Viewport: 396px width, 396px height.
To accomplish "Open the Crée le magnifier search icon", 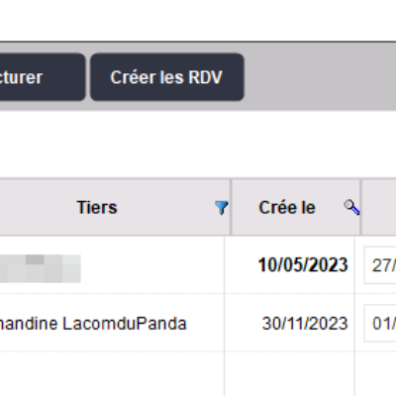I will click(x=351, y=207).
